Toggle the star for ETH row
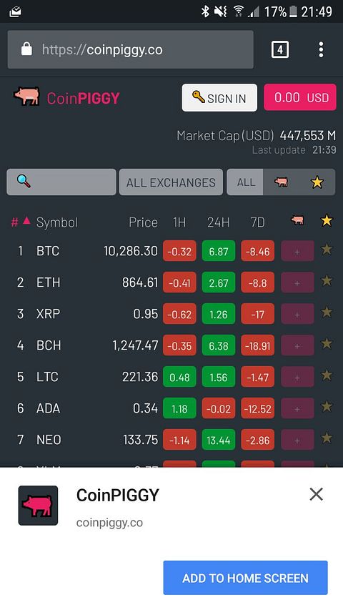 click(x=327, y=281)
